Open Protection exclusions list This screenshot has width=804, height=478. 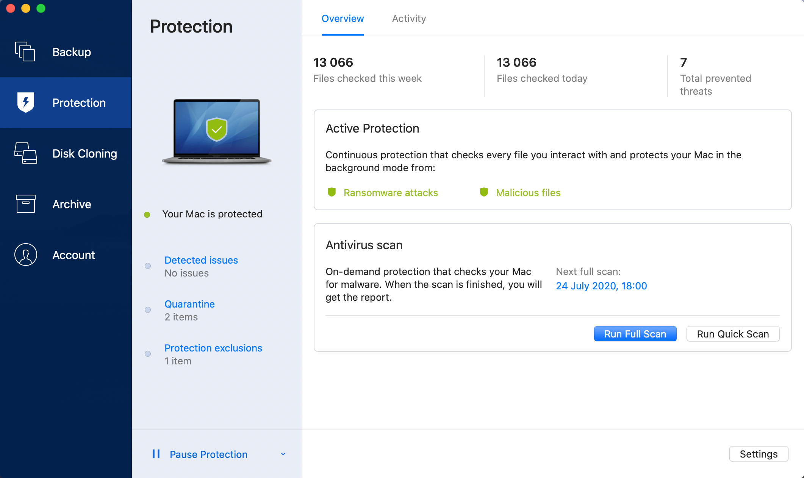(213, 348)
